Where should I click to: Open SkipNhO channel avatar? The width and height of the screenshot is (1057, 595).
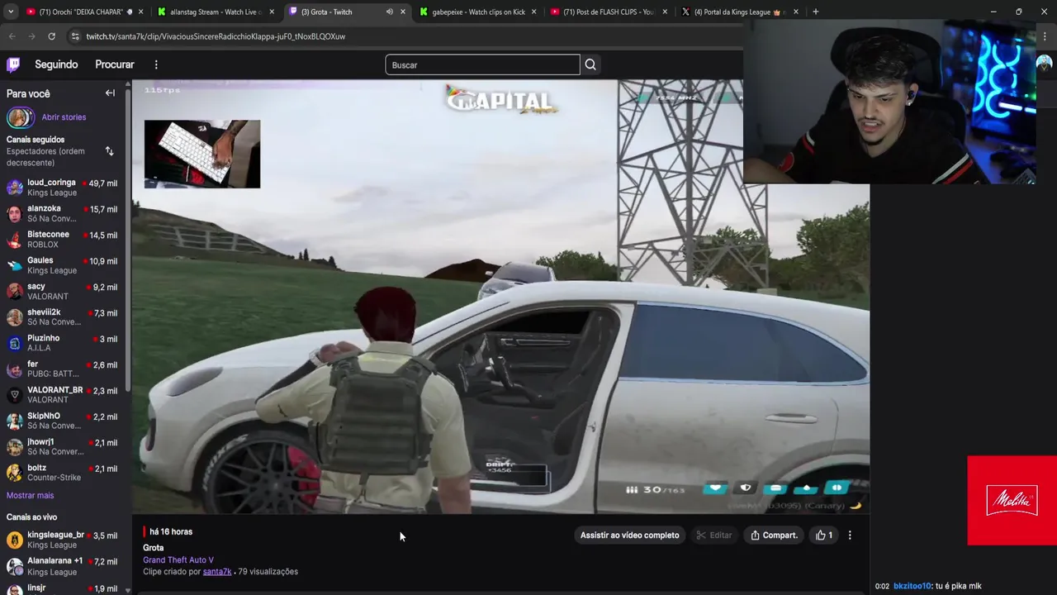click(x=15, y=421)
